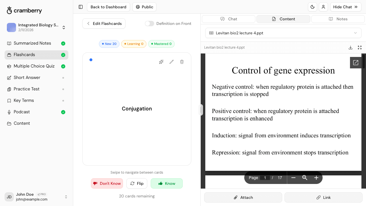
Task: Switch to the Notes tab
Action: 338,19
